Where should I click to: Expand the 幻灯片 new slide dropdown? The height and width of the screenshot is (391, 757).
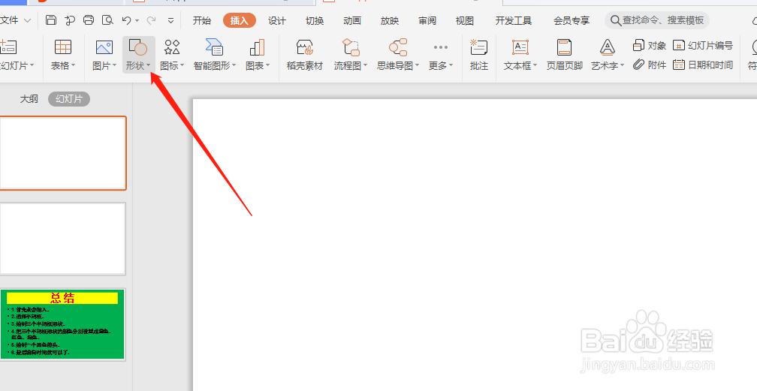[17, 65]
